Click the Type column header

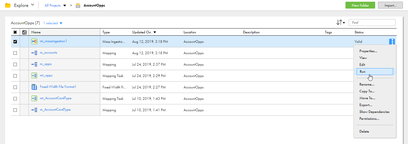point(106,32)
